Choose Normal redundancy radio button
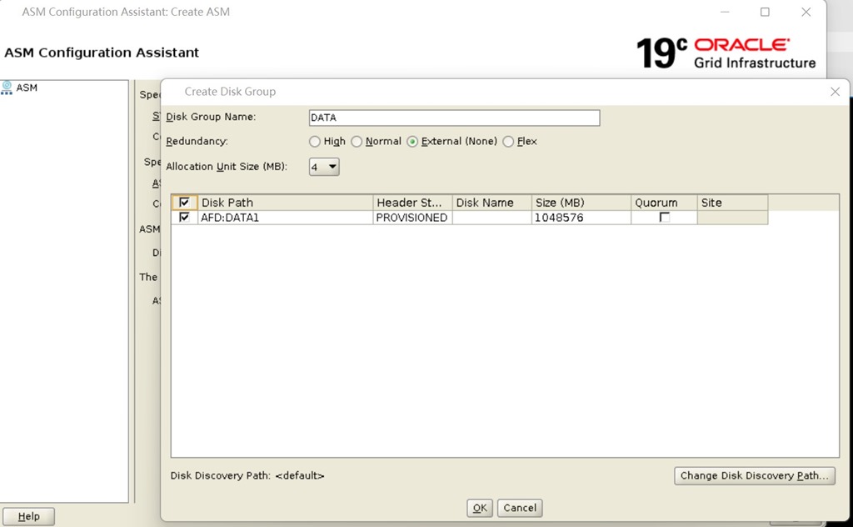Image resolution: width=853 pixels, height=527 pixels. click(357, 142)
